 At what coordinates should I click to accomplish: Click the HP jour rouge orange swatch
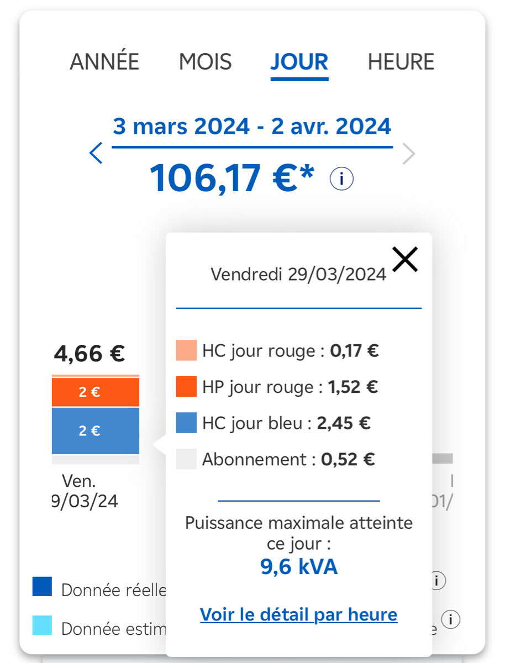186,387
